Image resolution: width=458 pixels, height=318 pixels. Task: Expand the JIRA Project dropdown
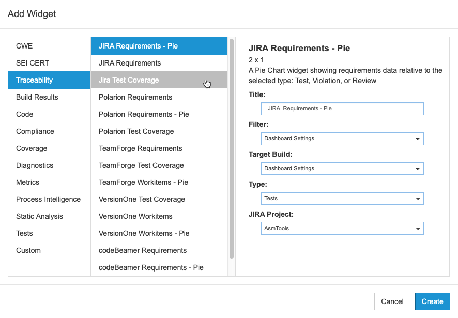click(342, 229)
